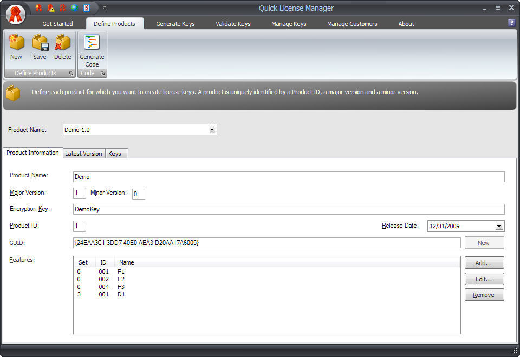Click the ribbon-with-warning-sign quick access icon
Screen dimensions: 520x357
click(51, 8)
